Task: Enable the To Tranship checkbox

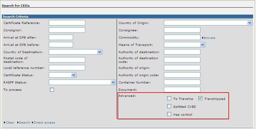Action: (x=169, y=98)
